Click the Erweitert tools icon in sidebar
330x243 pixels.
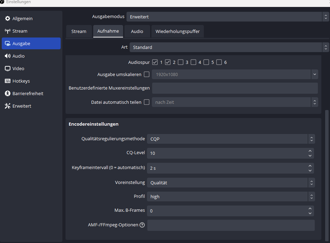[8, 106]
